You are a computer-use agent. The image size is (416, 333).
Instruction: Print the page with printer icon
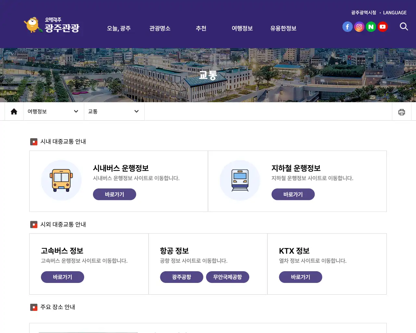(402, 112)
